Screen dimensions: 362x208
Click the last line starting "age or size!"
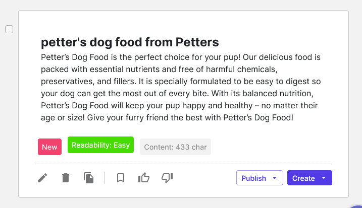click(x=167, y=118)
